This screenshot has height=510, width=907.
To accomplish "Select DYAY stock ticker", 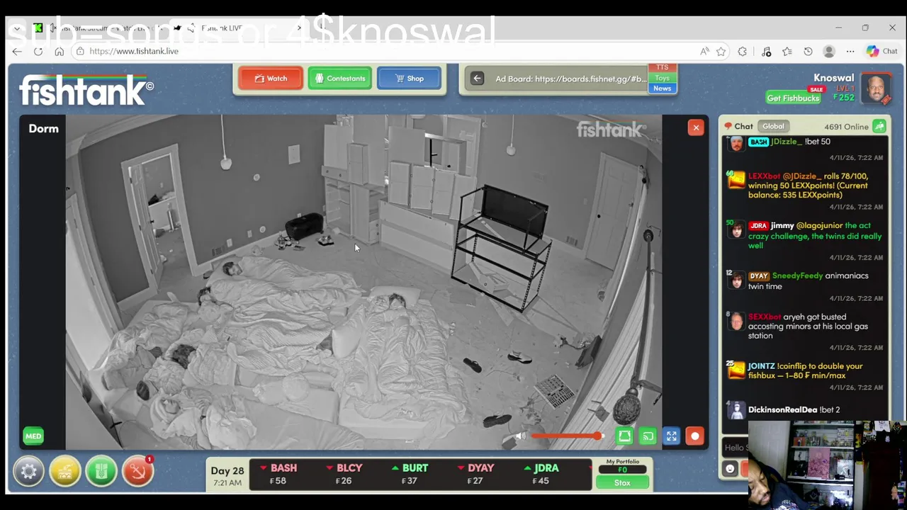I will tap(475, 474).
